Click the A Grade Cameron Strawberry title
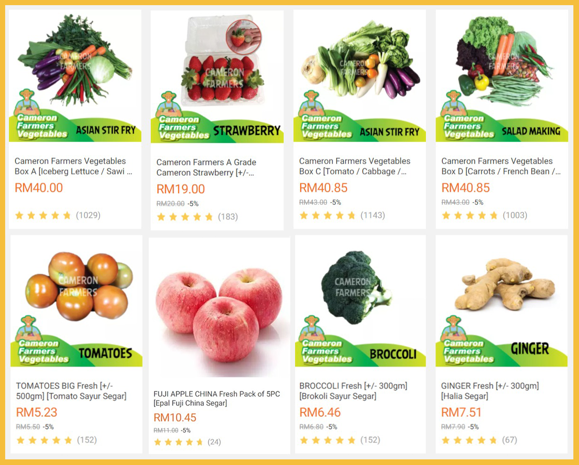The width and height of the screenshot is (579, 465). point(206,167)
